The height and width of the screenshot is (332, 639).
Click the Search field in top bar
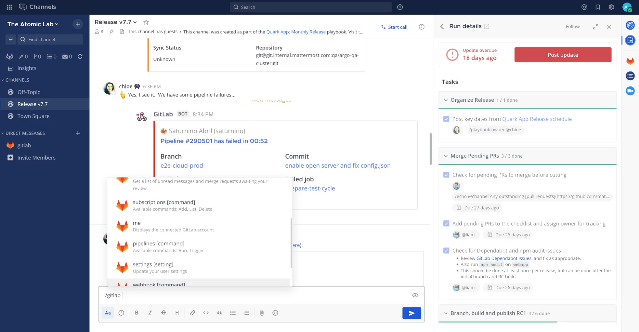pyautogui.click(x=311, y=7)
